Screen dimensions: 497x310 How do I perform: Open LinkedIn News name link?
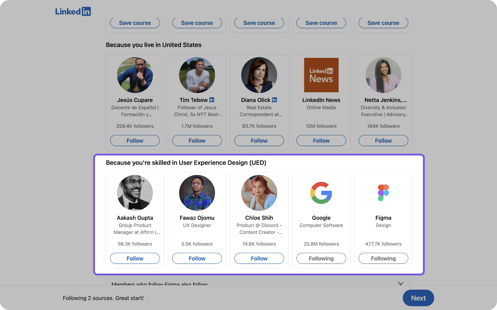click(x=321, y=100)
